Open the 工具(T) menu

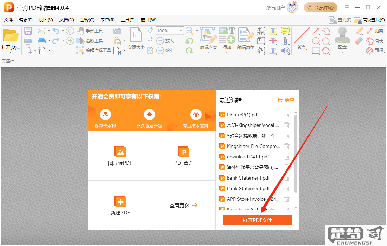click(x=128, y=20)
